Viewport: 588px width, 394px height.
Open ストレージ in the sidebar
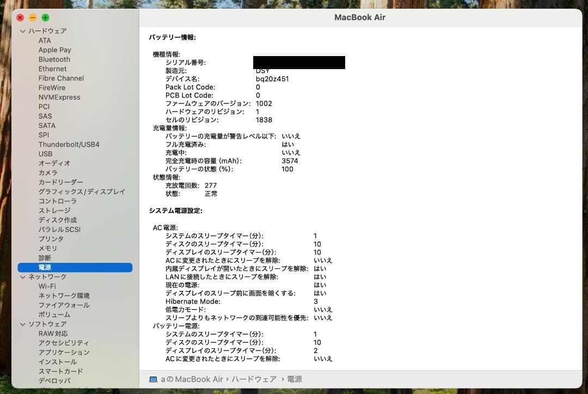54,211
